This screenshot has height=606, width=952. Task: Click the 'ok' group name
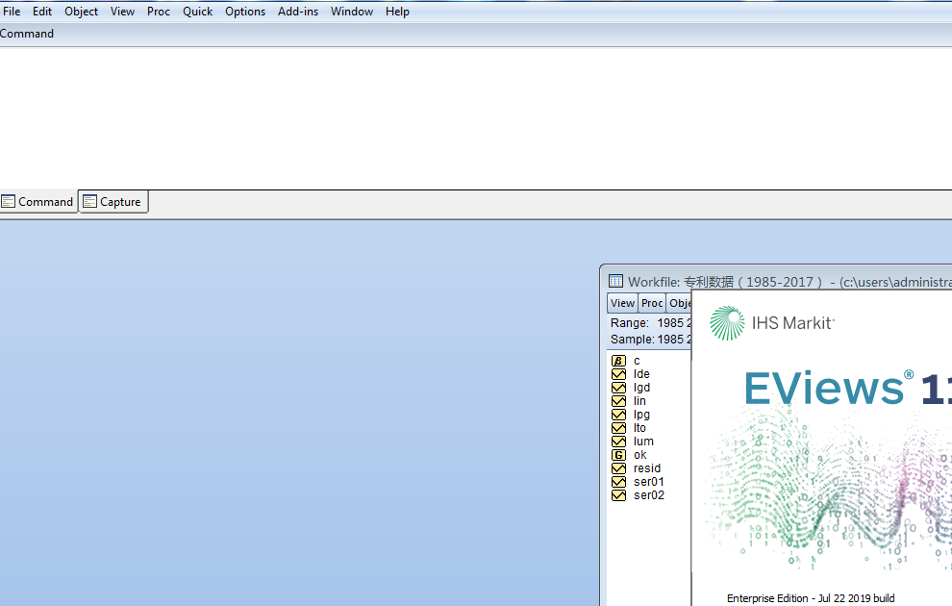click(639, 455)
